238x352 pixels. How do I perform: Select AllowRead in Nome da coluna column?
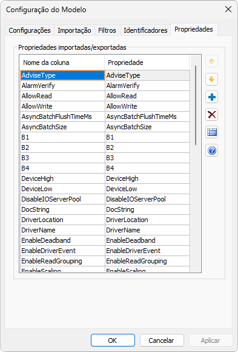[x=62, y=96]
